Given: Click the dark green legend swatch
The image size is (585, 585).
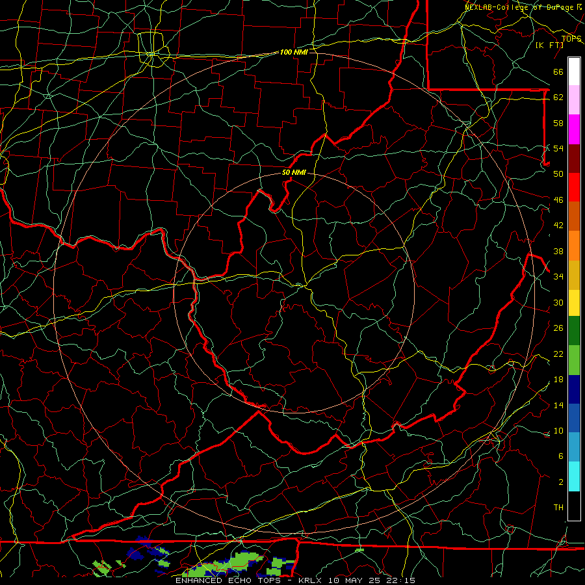Looking at the screenshot, I should coord(574,331).
